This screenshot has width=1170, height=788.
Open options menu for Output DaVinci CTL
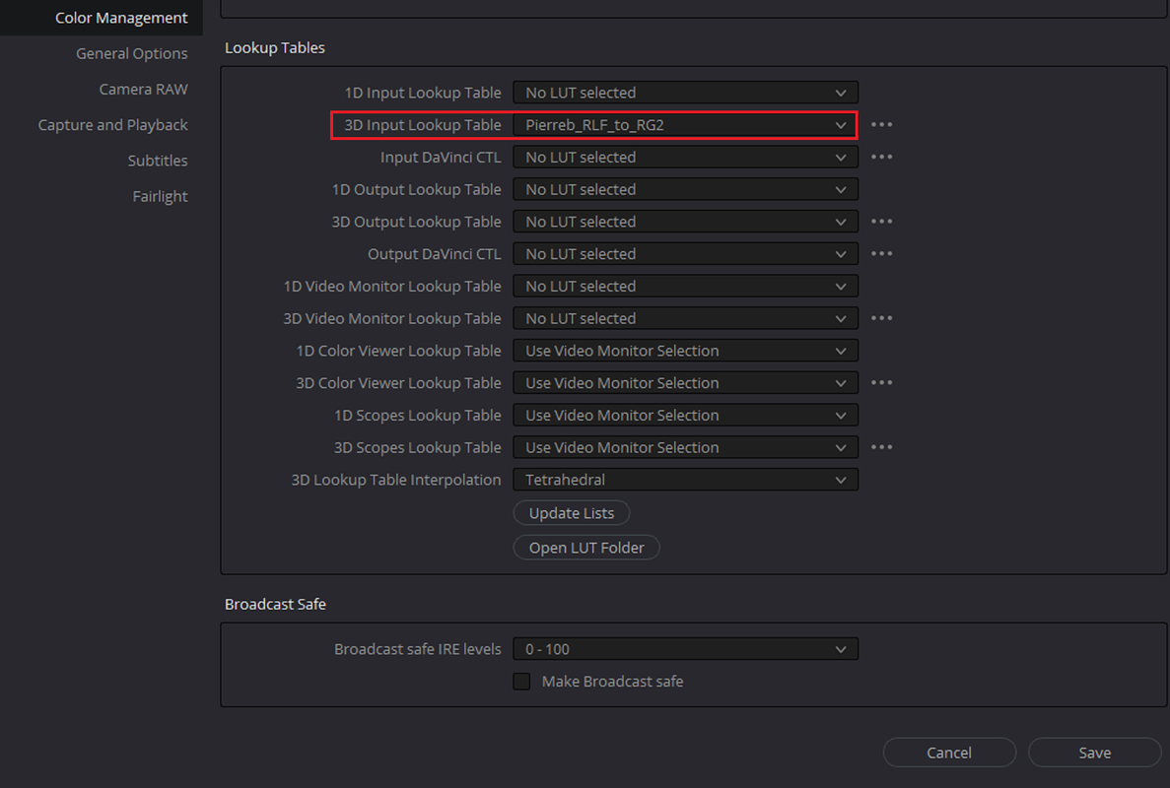[x=881, y=254]
